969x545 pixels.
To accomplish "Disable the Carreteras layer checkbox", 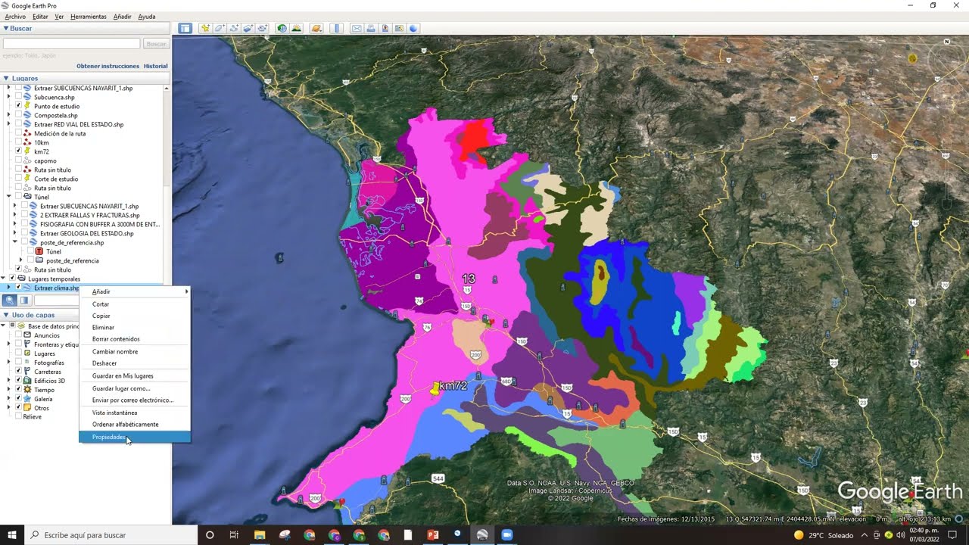I will (18, 372).
